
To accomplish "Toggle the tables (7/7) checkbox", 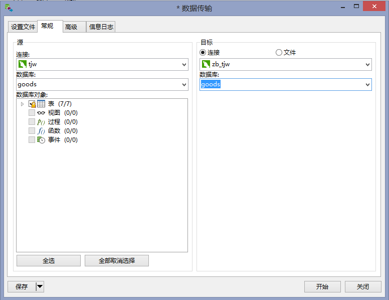I will point(32,104).
